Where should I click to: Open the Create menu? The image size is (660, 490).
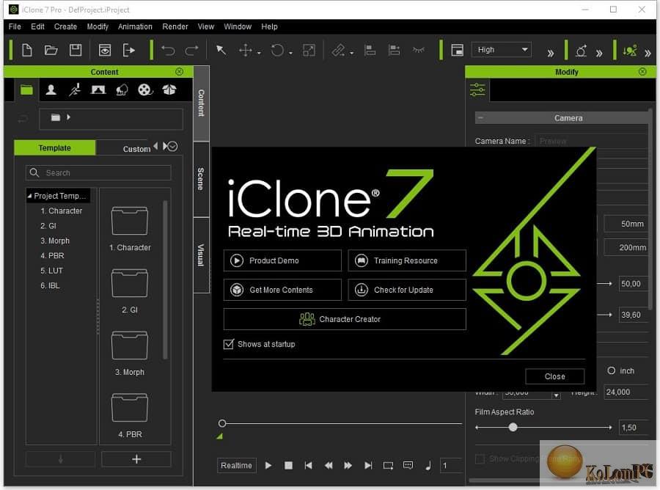(66, 26)
